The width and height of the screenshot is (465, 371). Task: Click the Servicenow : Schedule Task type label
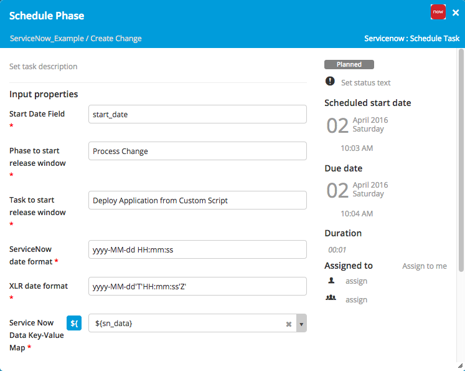point(412,39)
